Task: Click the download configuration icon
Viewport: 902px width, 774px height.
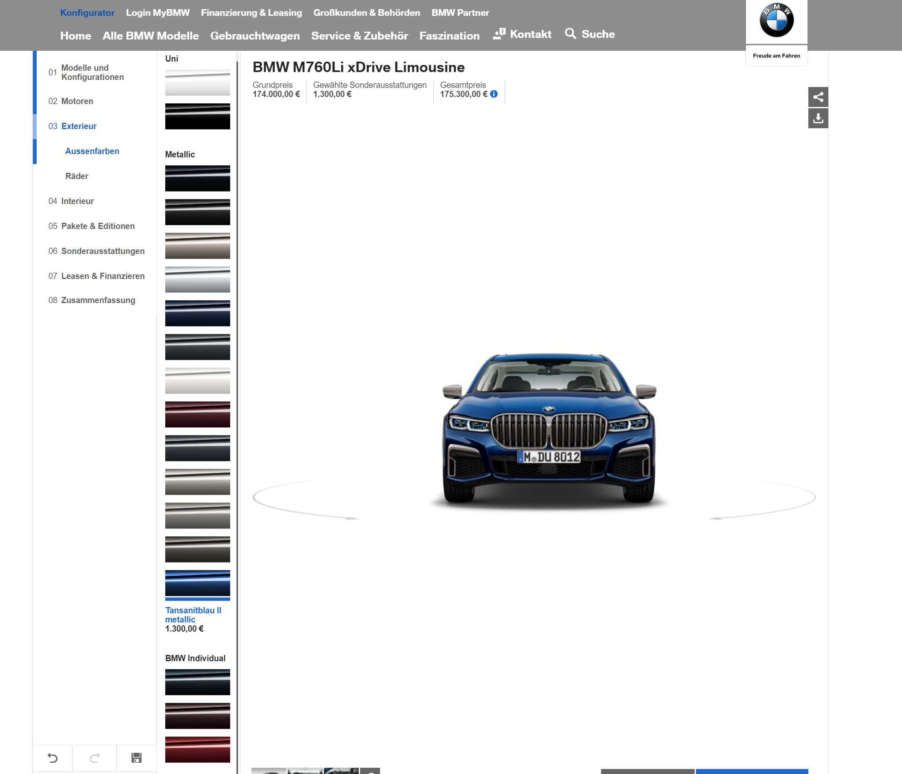Action: pyautogui.click(x=818, y=118)
